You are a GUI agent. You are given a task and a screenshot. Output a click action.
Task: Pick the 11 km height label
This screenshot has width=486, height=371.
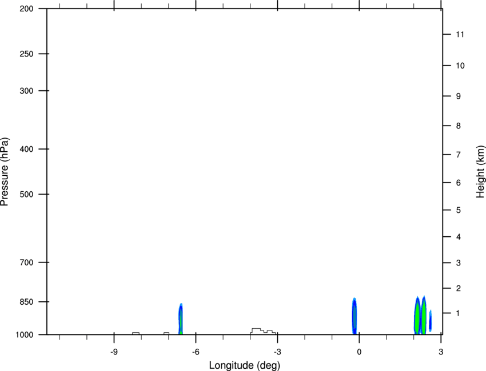coord(460,34)
